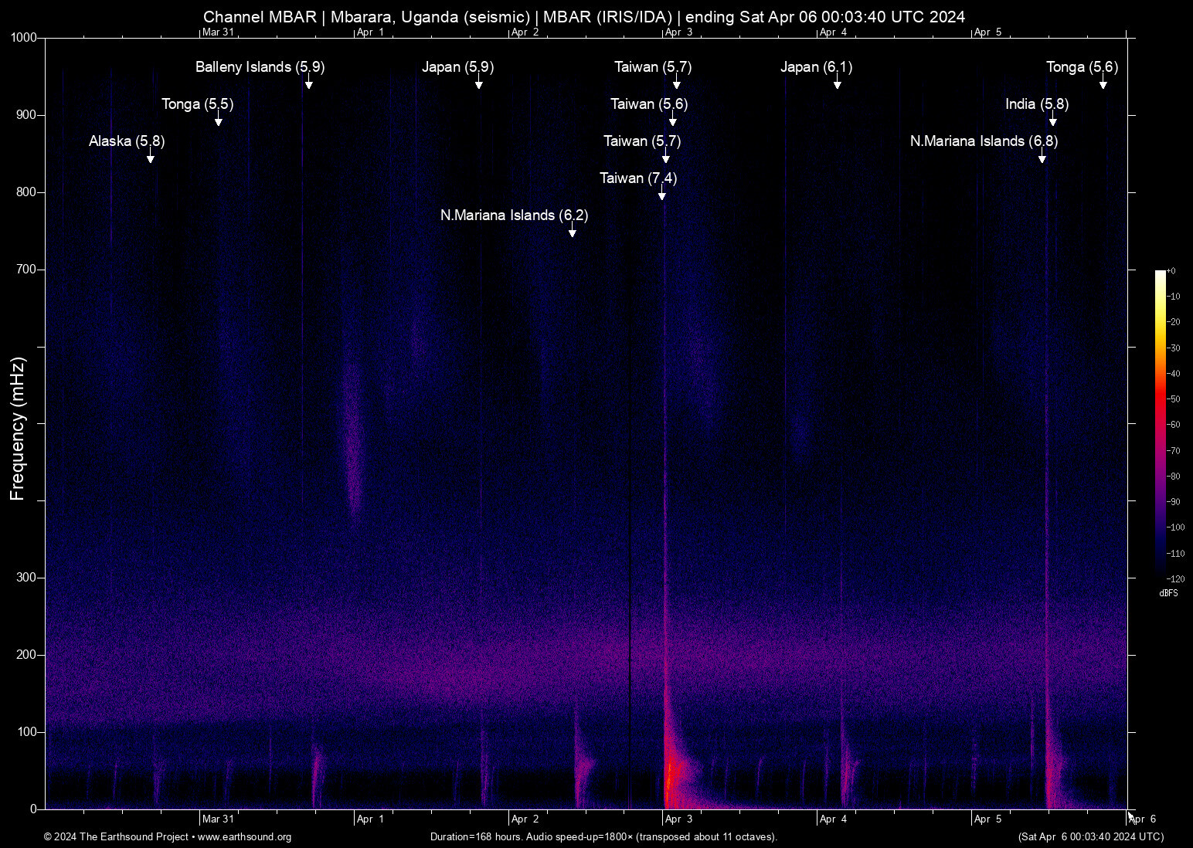Viewport: 1193px width, 848px height.
Task: Click the Channel MBAR chart title
Action: pyautogui.click(x=584, y=16)
